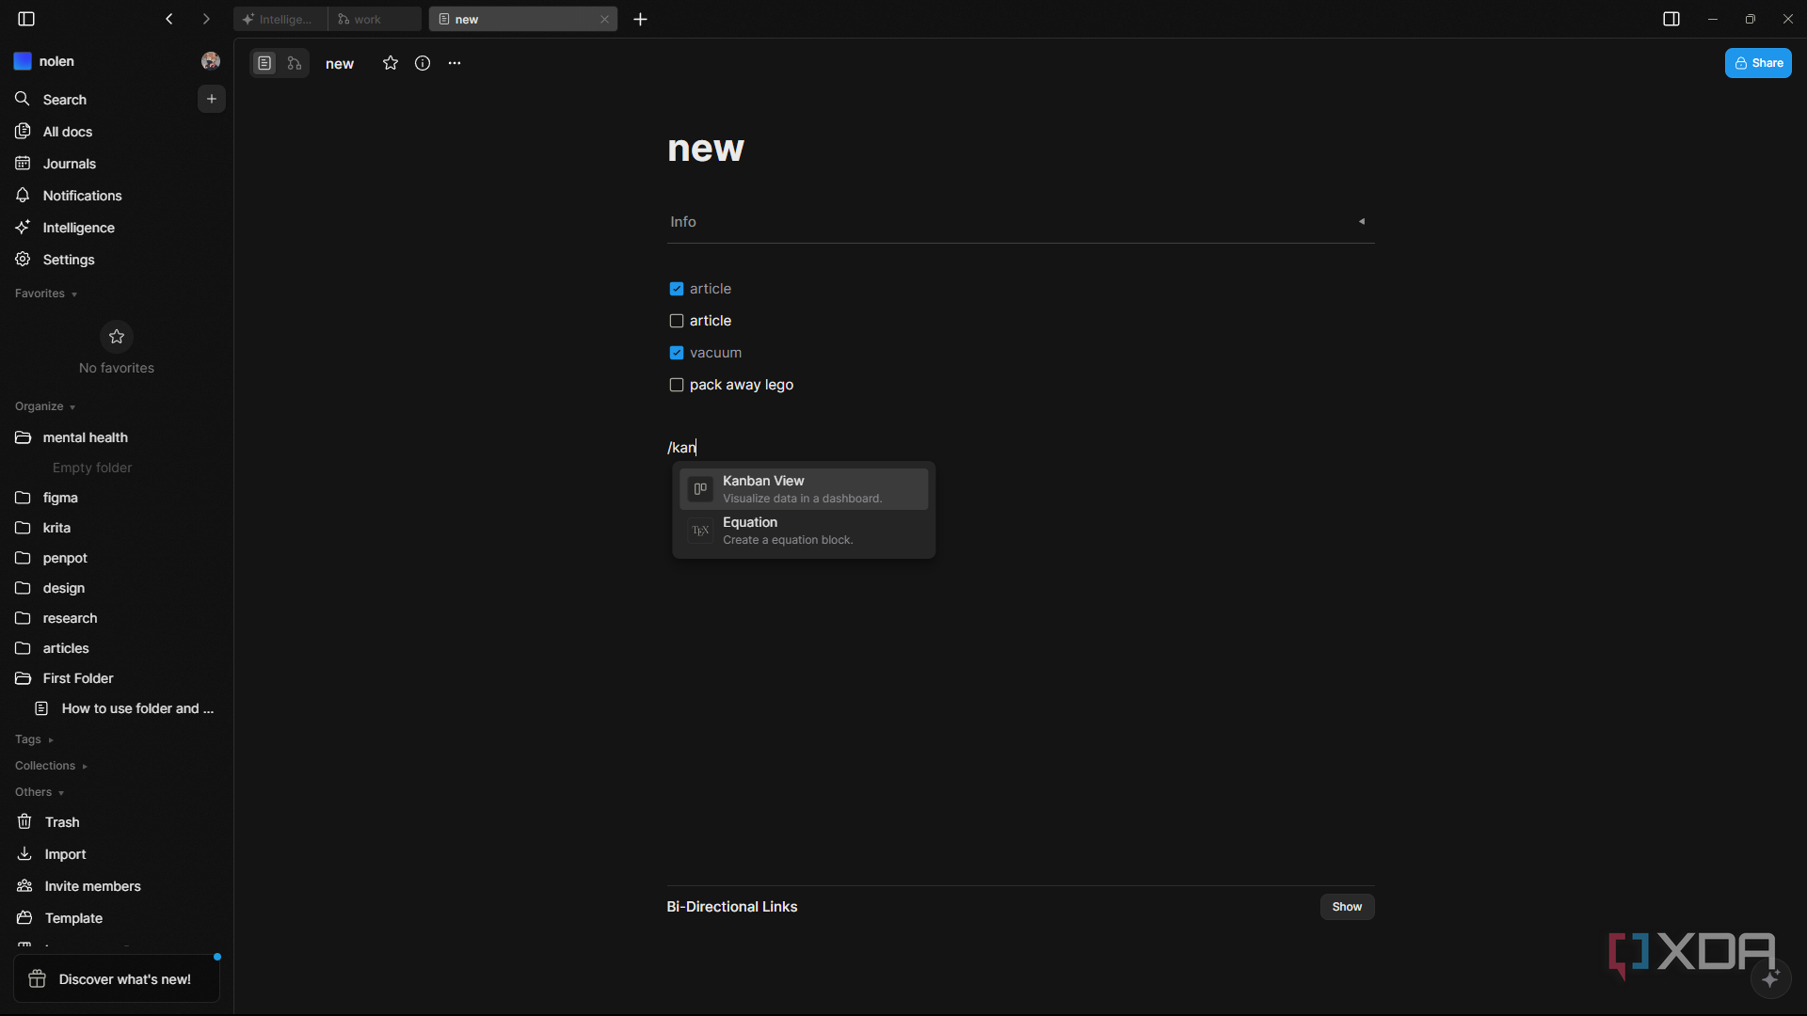Open the nolen workspace selector
1807x1016 pixels.
pos(45,61)
